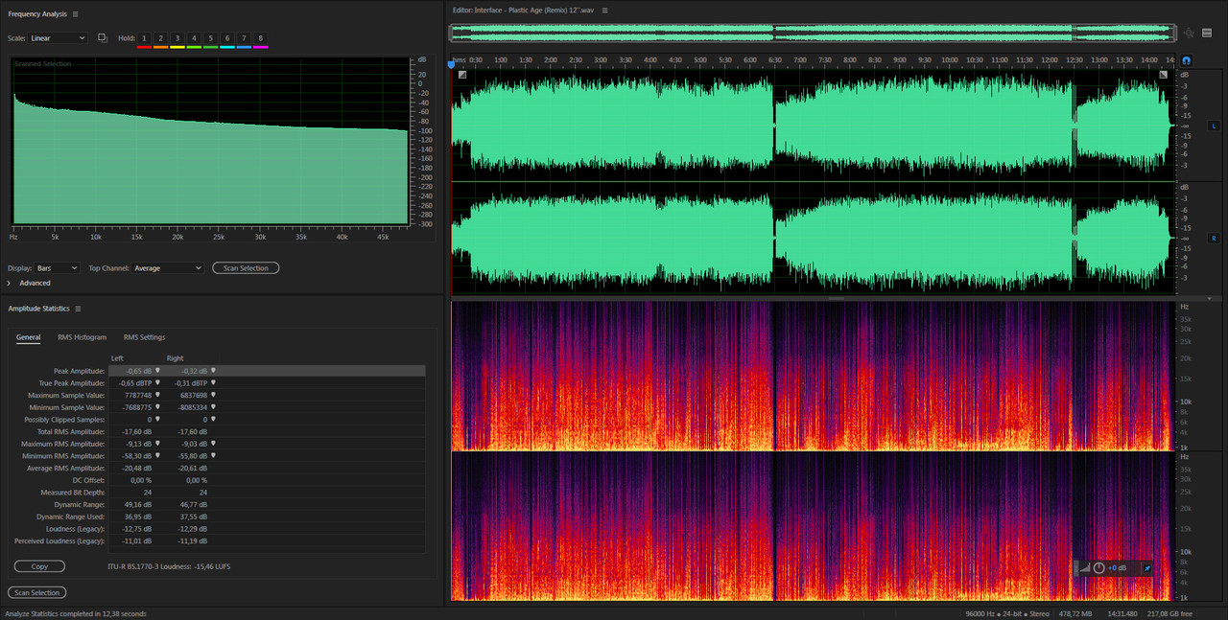The height and width of the screenshot is (620, 1228).
Task: Click the ITU-R BS.1770-3 Loudness text
Action: [x=169, y=566]
